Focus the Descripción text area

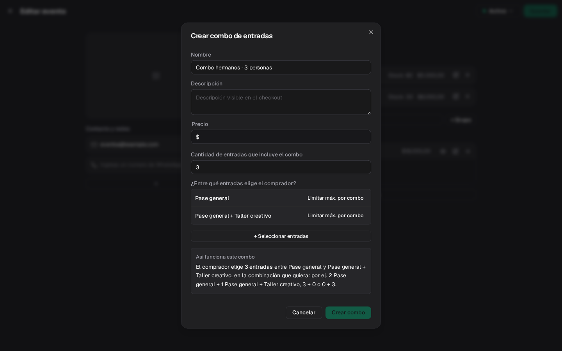pos(281,102)
